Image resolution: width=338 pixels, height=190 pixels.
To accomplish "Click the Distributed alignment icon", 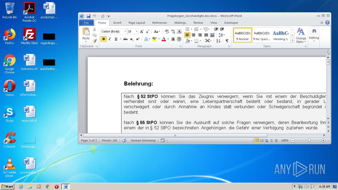I will (x=212, y=35).
